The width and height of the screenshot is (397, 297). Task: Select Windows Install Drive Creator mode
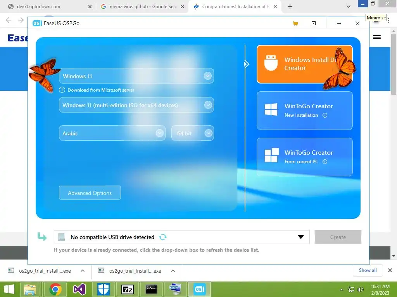click(x=305, y=64)
